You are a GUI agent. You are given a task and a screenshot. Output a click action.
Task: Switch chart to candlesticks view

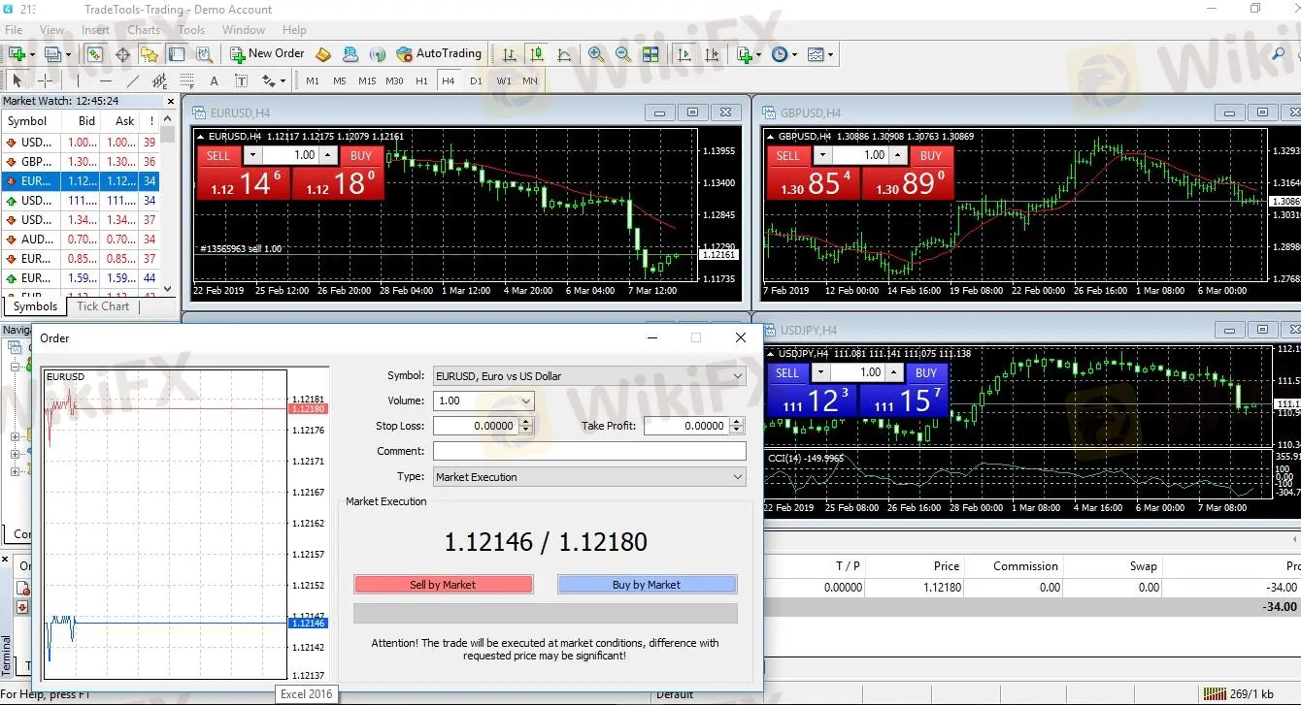coord(536,54)
